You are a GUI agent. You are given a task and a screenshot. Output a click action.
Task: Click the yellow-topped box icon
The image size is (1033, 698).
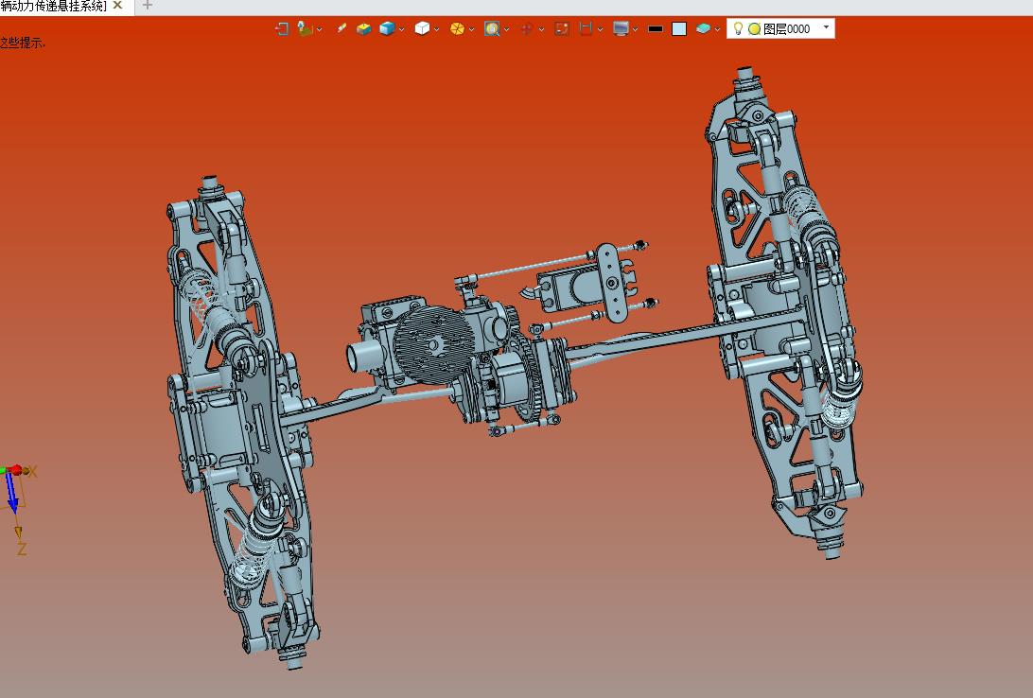click(x=363, y=28)
